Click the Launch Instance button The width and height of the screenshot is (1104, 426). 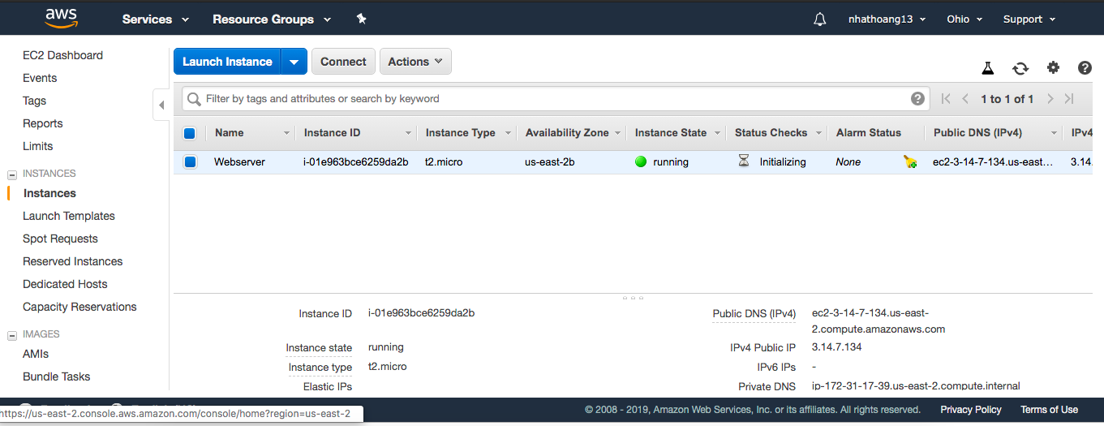point(227,62)
